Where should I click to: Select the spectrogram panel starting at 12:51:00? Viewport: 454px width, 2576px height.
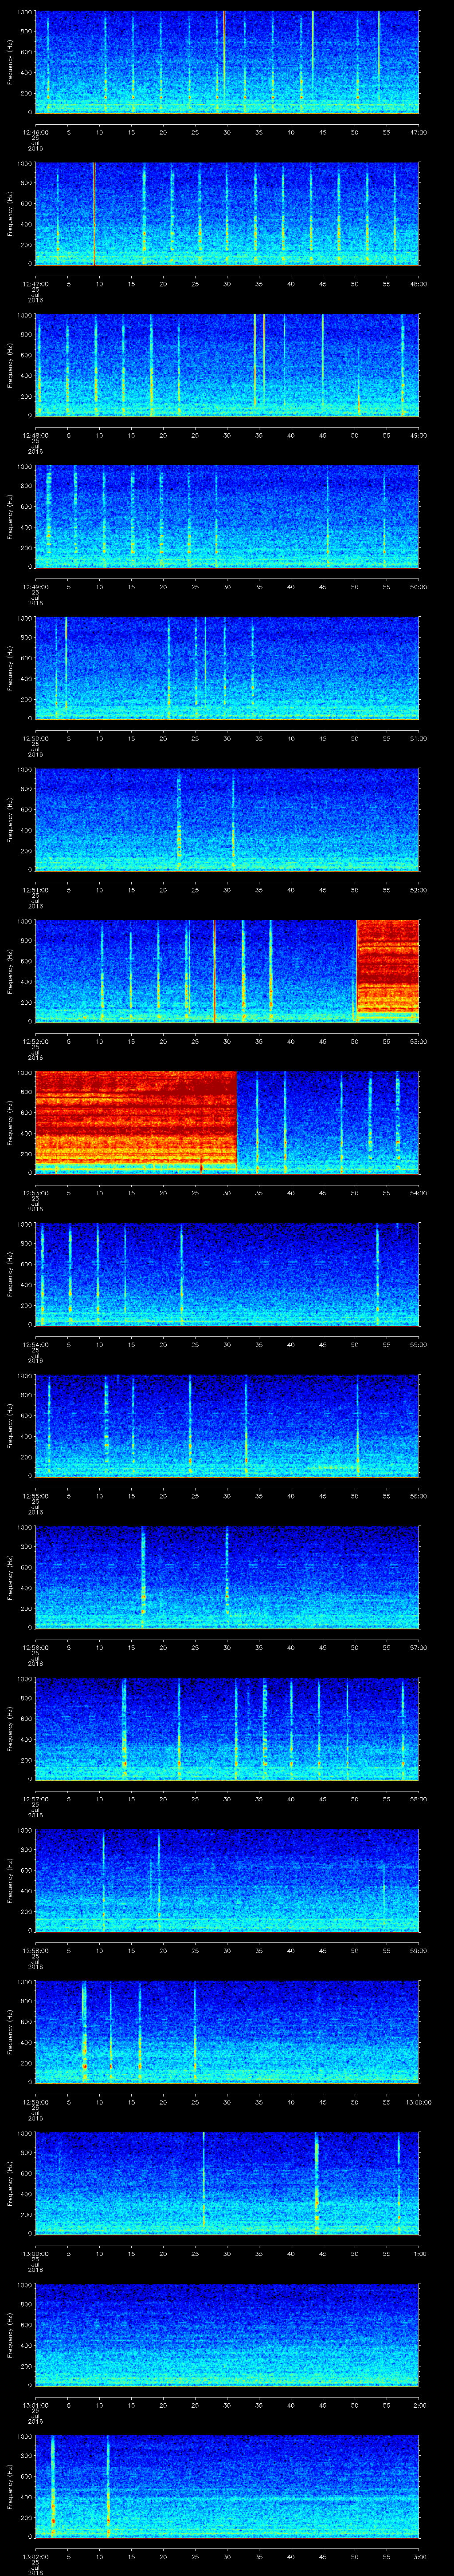[227, 820]
